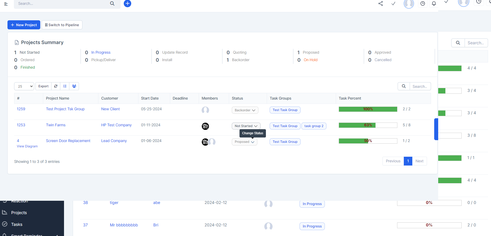Go to Tasks in the sidebar
491x236 pixels.
point(17,224)
